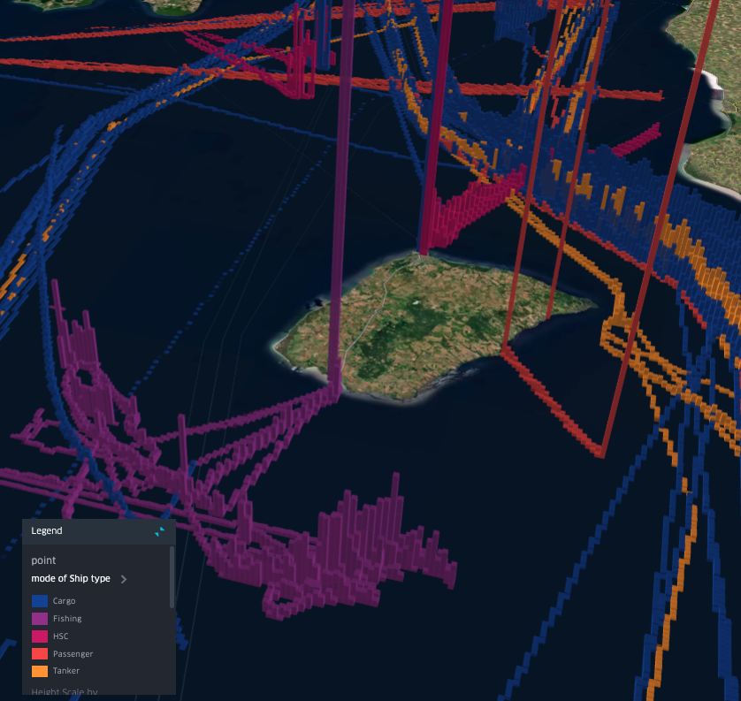The height and width of the screenshot is (701, 741).
Task: Click the Height Scale by heading
Action: point(64,690)
